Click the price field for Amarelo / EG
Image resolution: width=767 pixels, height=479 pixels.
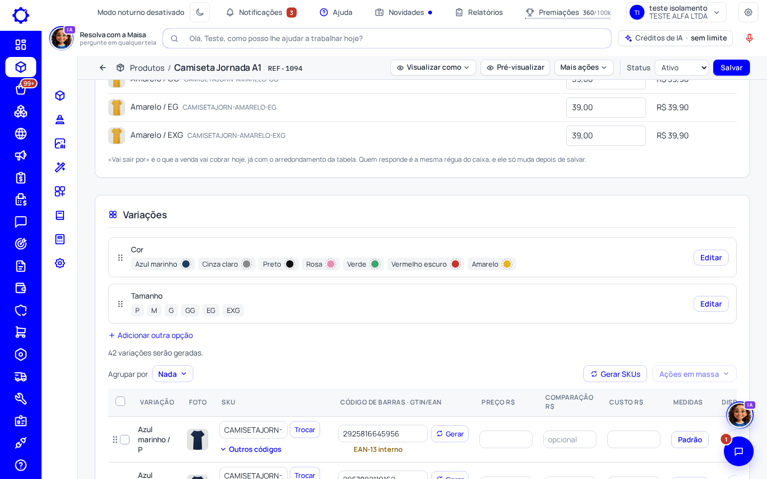(606, 108)
